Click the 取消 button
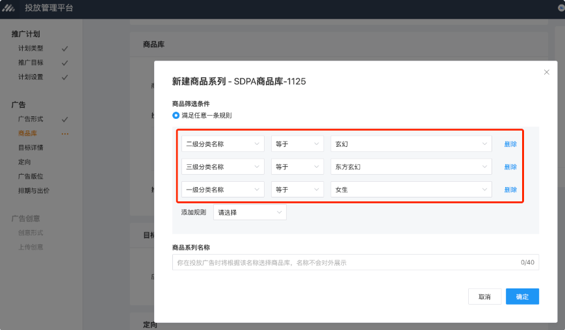The height and width of the screenshot is (330, 565). pyautogui.click(x=484, y=296)
